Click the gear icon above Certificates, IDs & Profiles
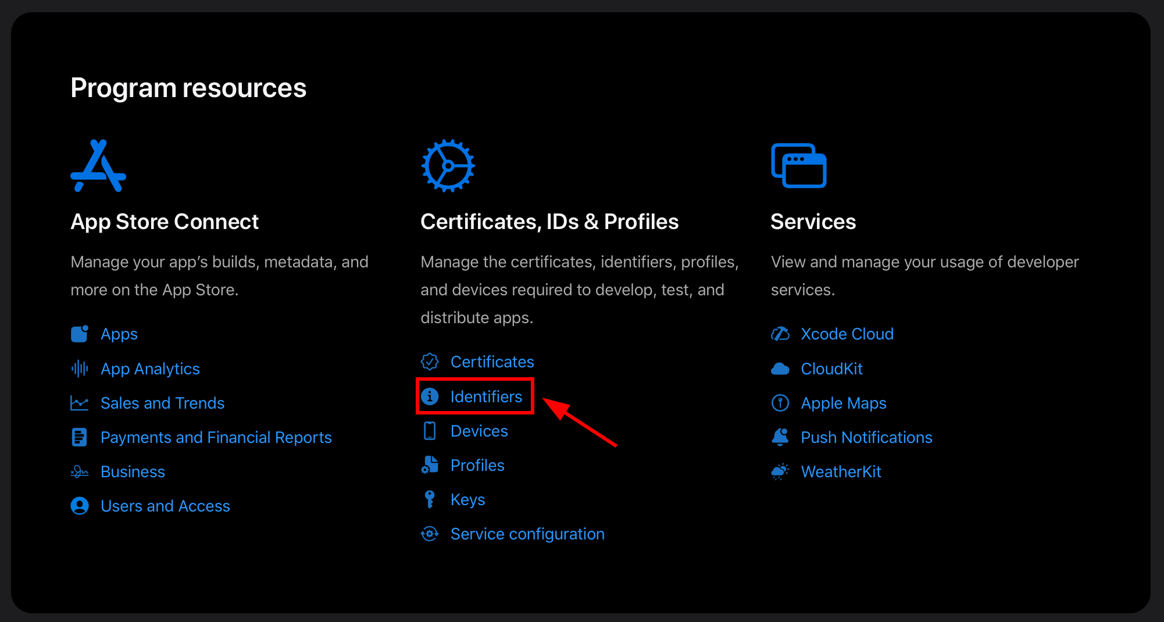The height and width of the screenshot is (622, 1164). point(448,165)
